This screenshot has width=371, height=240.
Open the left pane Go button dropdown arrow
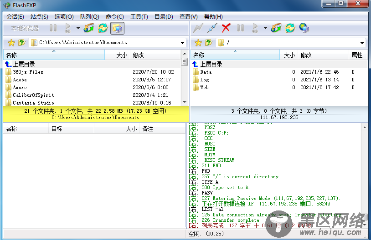pos(78,28)
